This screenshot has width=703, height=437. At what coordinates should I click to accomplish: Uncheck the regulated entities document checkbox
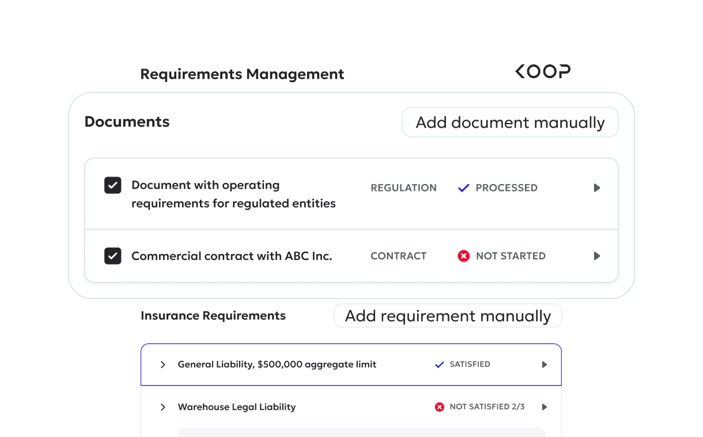pos(112,185)
